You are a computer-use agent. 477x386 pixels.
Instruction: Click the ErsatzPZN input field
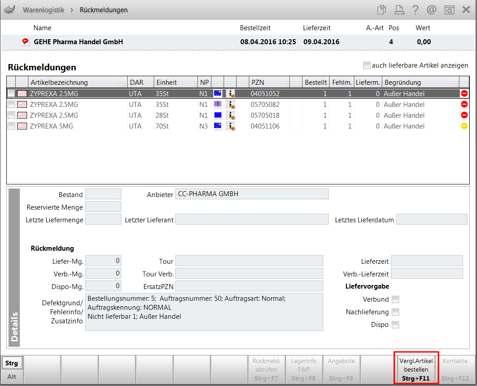click(x=249, y=286)
